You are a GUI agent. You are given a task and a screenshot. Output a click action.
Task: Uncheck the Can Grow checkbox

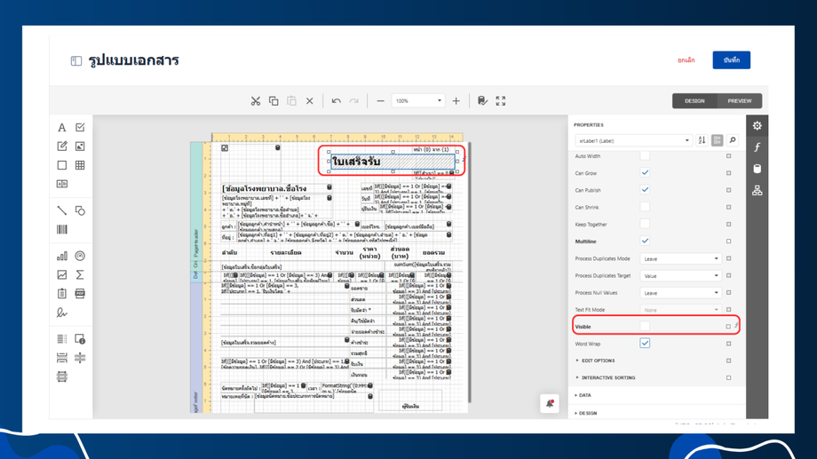pos(645,173)
